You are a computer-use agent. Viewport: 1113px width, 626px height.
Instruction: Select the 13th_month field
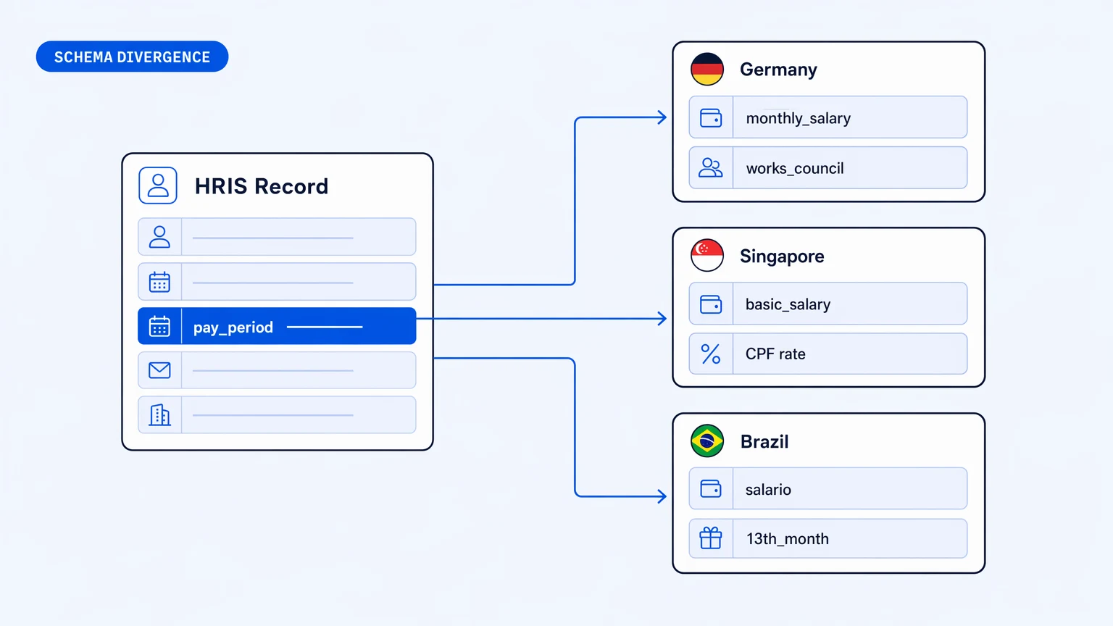pos(828,538)
